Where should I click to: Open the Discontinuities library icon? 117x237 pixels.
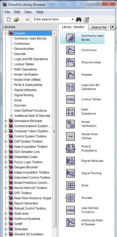tap(70, 62)
